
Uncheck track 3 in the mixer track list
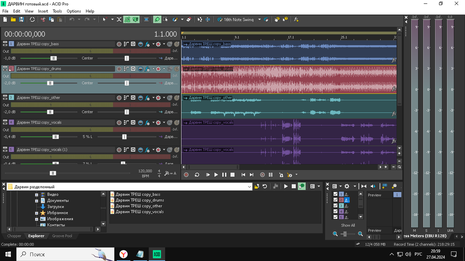(x=336, y=206)
